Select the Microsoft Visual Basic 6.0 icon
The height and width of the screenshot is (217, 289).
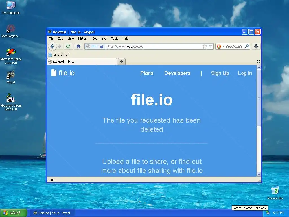tap(11, 102)
